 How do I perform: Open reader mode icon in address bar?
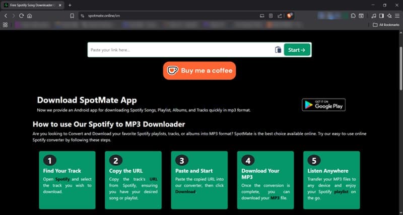(x=271, y=16)
